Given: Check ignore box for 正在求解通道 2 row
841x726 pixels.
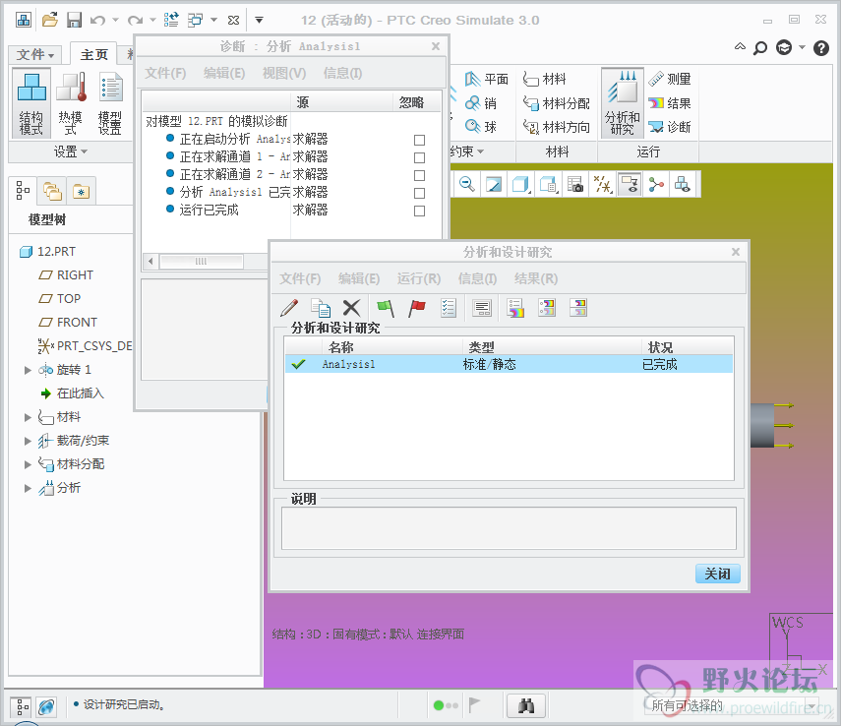Looking at the screenshot, I should click(x=419, y=175).
